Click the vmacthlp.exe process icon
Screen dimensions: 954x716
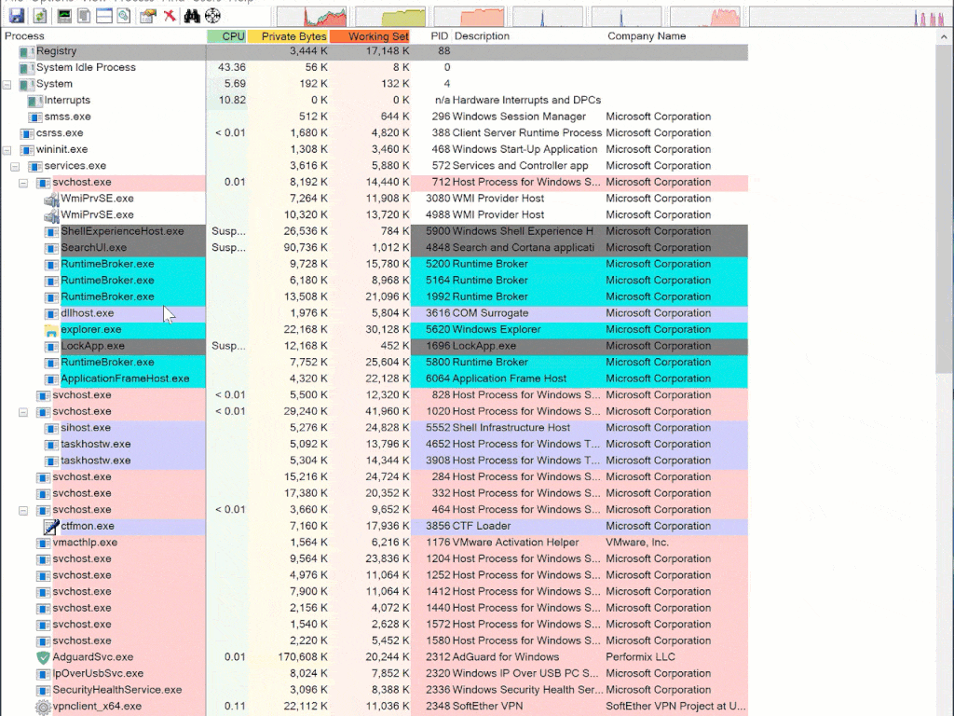[43, 544]
